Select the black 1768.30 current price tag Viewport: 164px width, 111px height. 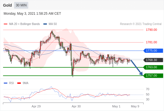[x=153, y=60]
